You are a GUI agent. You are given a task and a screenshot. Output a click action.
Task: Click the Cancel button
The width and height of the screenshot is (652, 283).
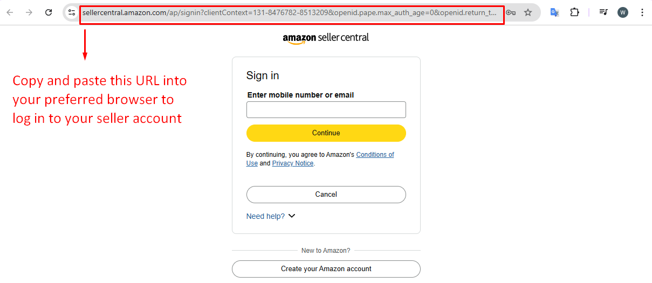(326, 195)
